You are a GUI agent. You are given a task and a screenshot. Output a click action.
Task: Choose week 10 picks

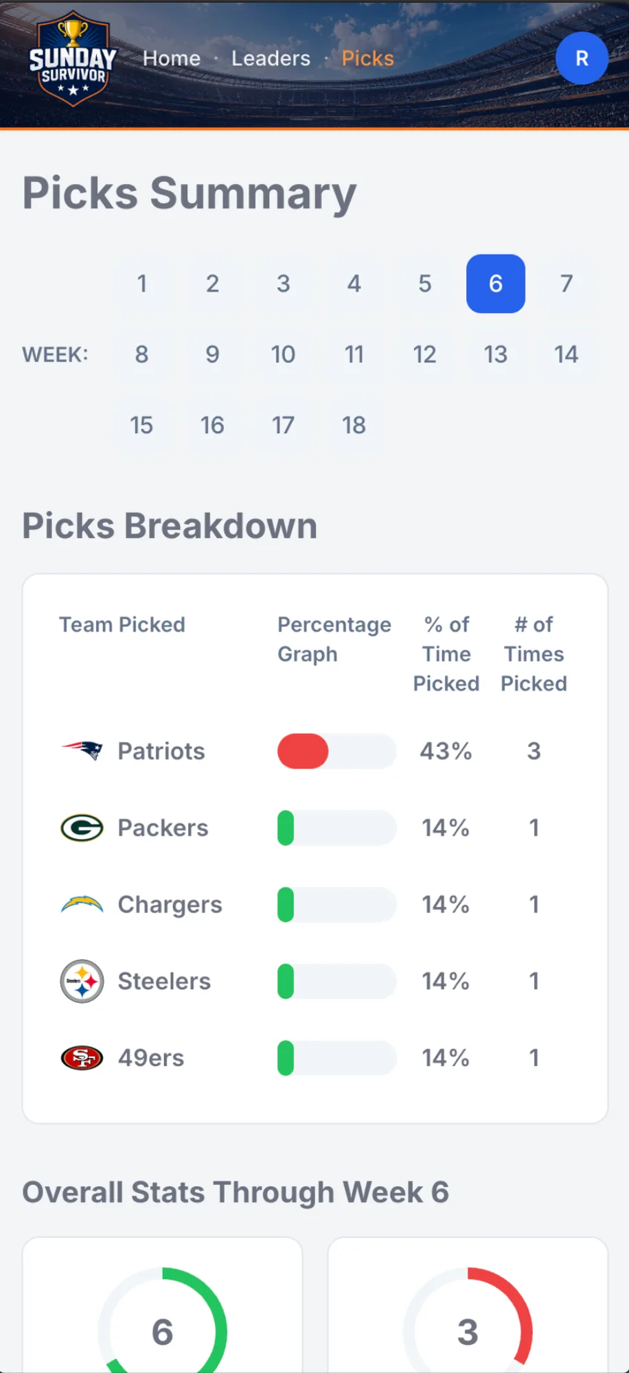point(283,354)
